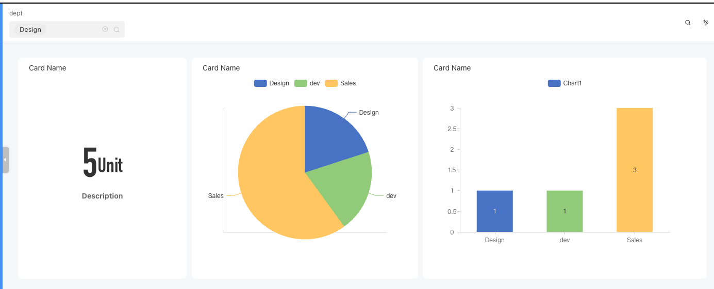Clear the dept filter with the x icon
Viewport: 714px width, 289px height.
tap(105, 29)
